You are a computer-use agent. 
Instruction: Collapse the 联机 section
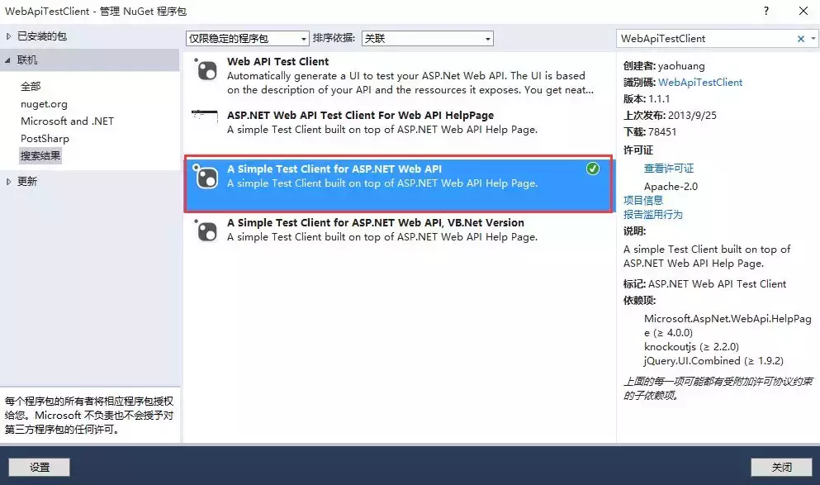coord(7,60)
